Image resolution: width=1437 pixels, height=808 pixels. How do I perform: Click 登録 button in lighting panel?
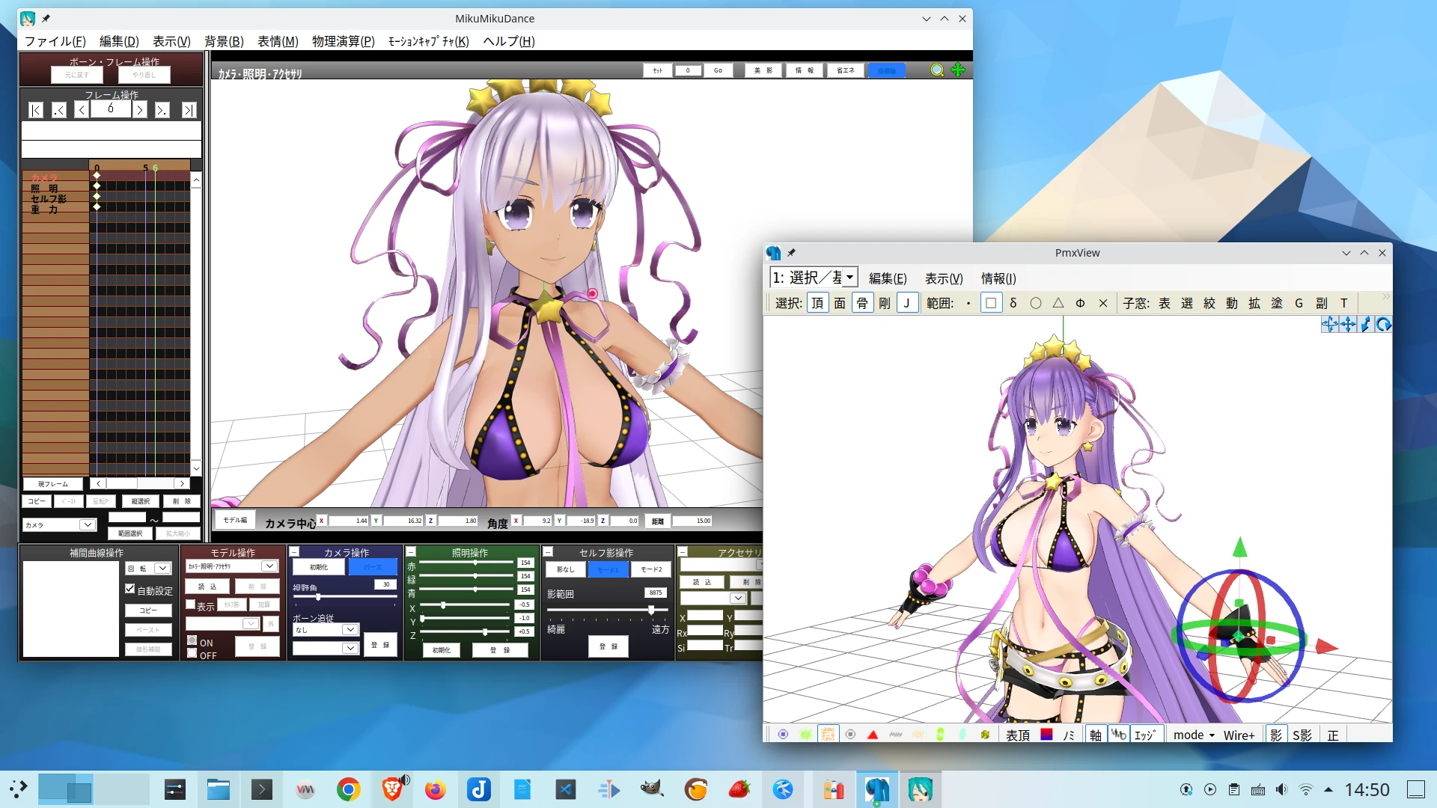[x=500, y=650]
